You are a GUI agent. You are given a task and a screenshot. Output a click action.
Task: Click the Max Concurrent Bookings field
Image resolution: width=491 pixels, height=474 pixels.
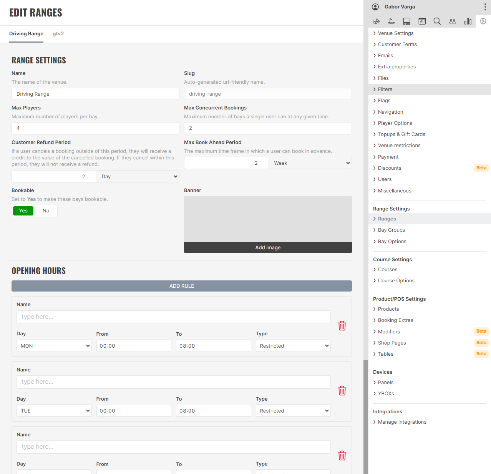(x=268, y=128)
